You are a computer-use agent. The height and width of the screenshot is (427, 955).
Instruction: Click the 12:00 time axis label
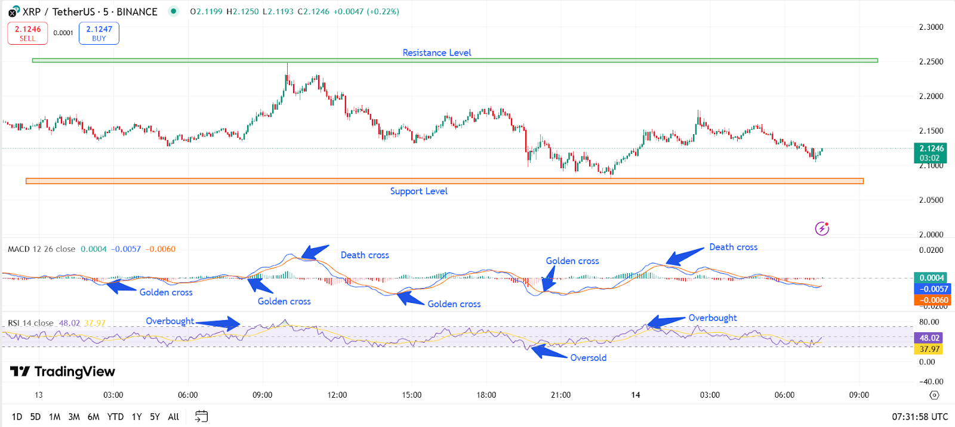(337, 395)
